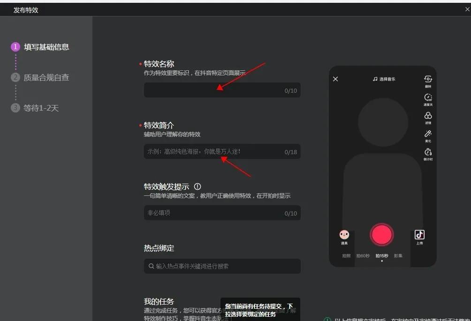Open the filter (滤镜) icon
471x321 pixels.
tap(427, 116)
